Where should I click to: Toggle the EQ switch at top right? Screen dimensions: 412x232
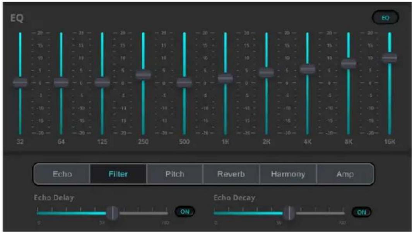(385, 18)
